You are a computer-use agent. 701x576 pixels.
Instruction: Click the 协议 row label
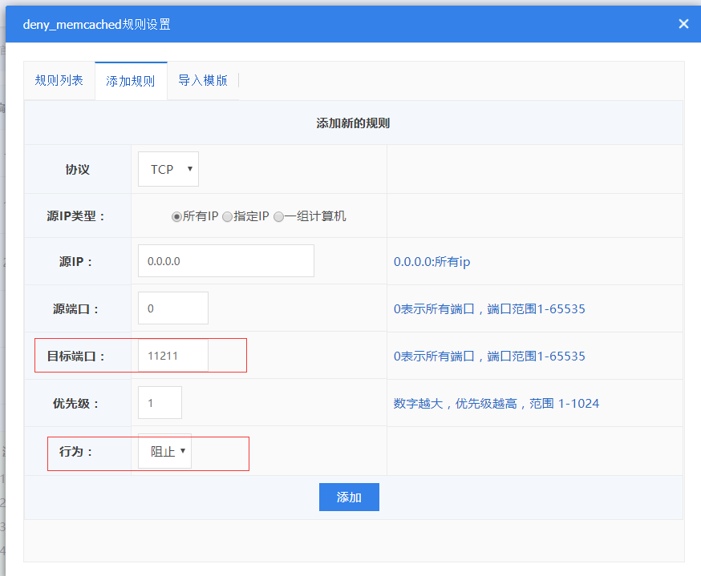click(78, 169)
